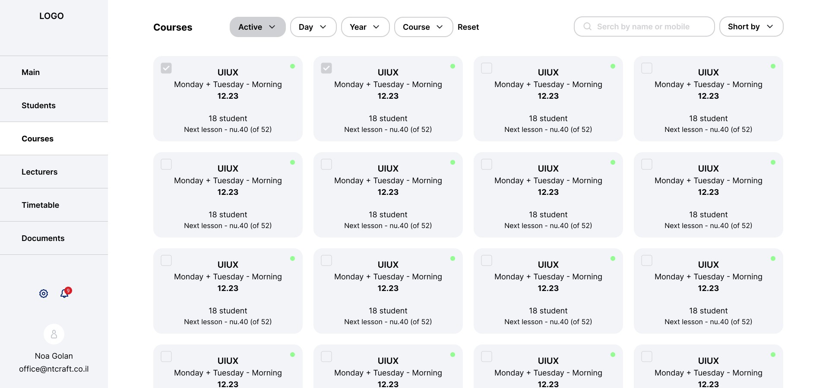Uncheck the first course card in the top row
The width and height of the screenshot is (829, 388).
(x=166, y=68)
